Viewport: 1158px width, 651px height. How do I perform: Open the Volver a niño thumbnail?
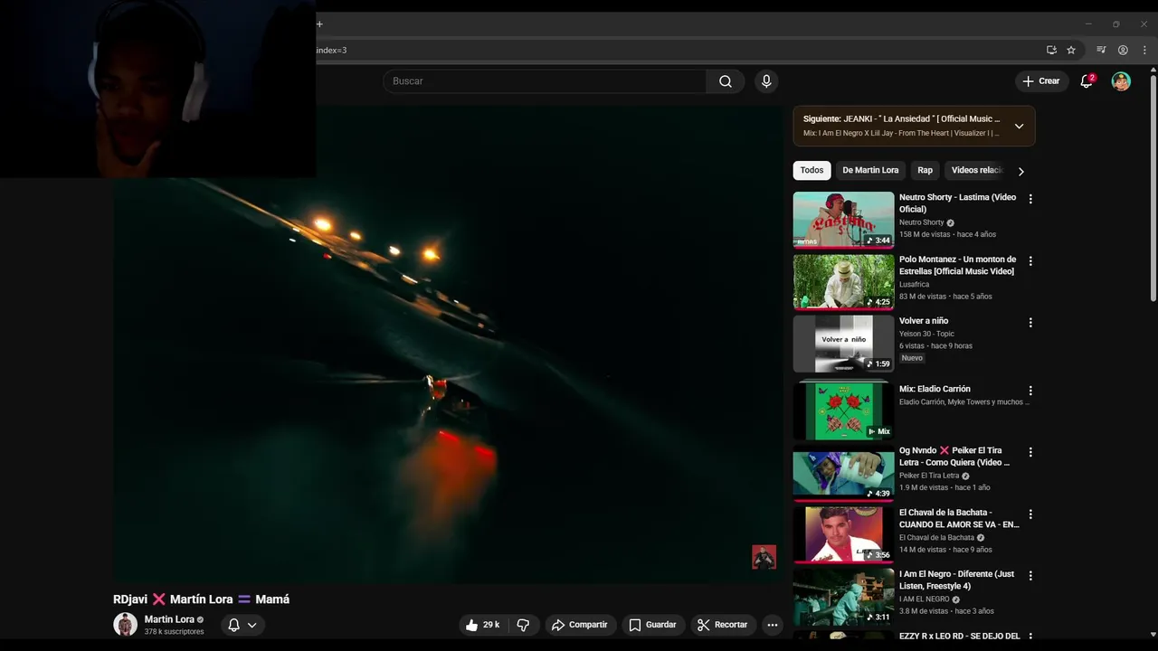pyautogui.click(x=843, y=344)
